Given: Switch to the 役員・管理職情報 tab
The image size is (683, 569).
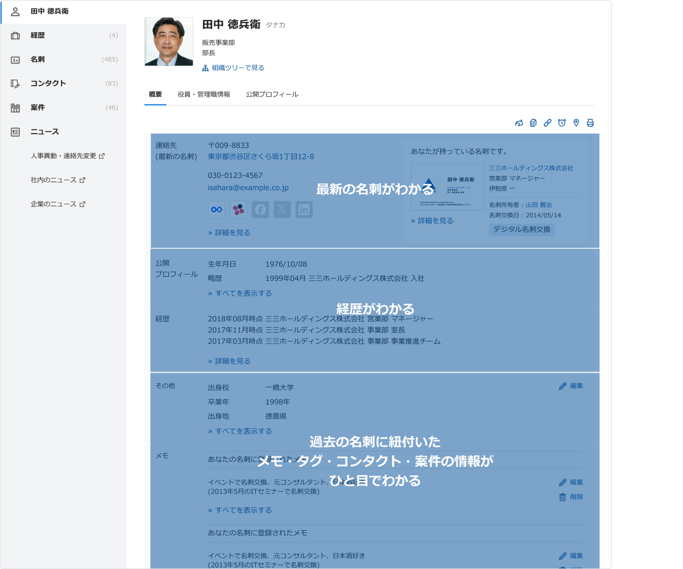Looking at the screenshot, I should click(204, 94).
